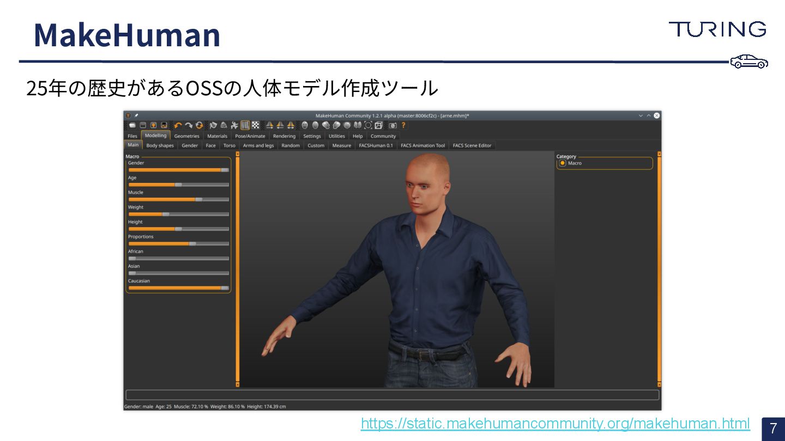Select the Macro category radio button
The width and height of the screenshot is (785, 441).
[563, 163]
